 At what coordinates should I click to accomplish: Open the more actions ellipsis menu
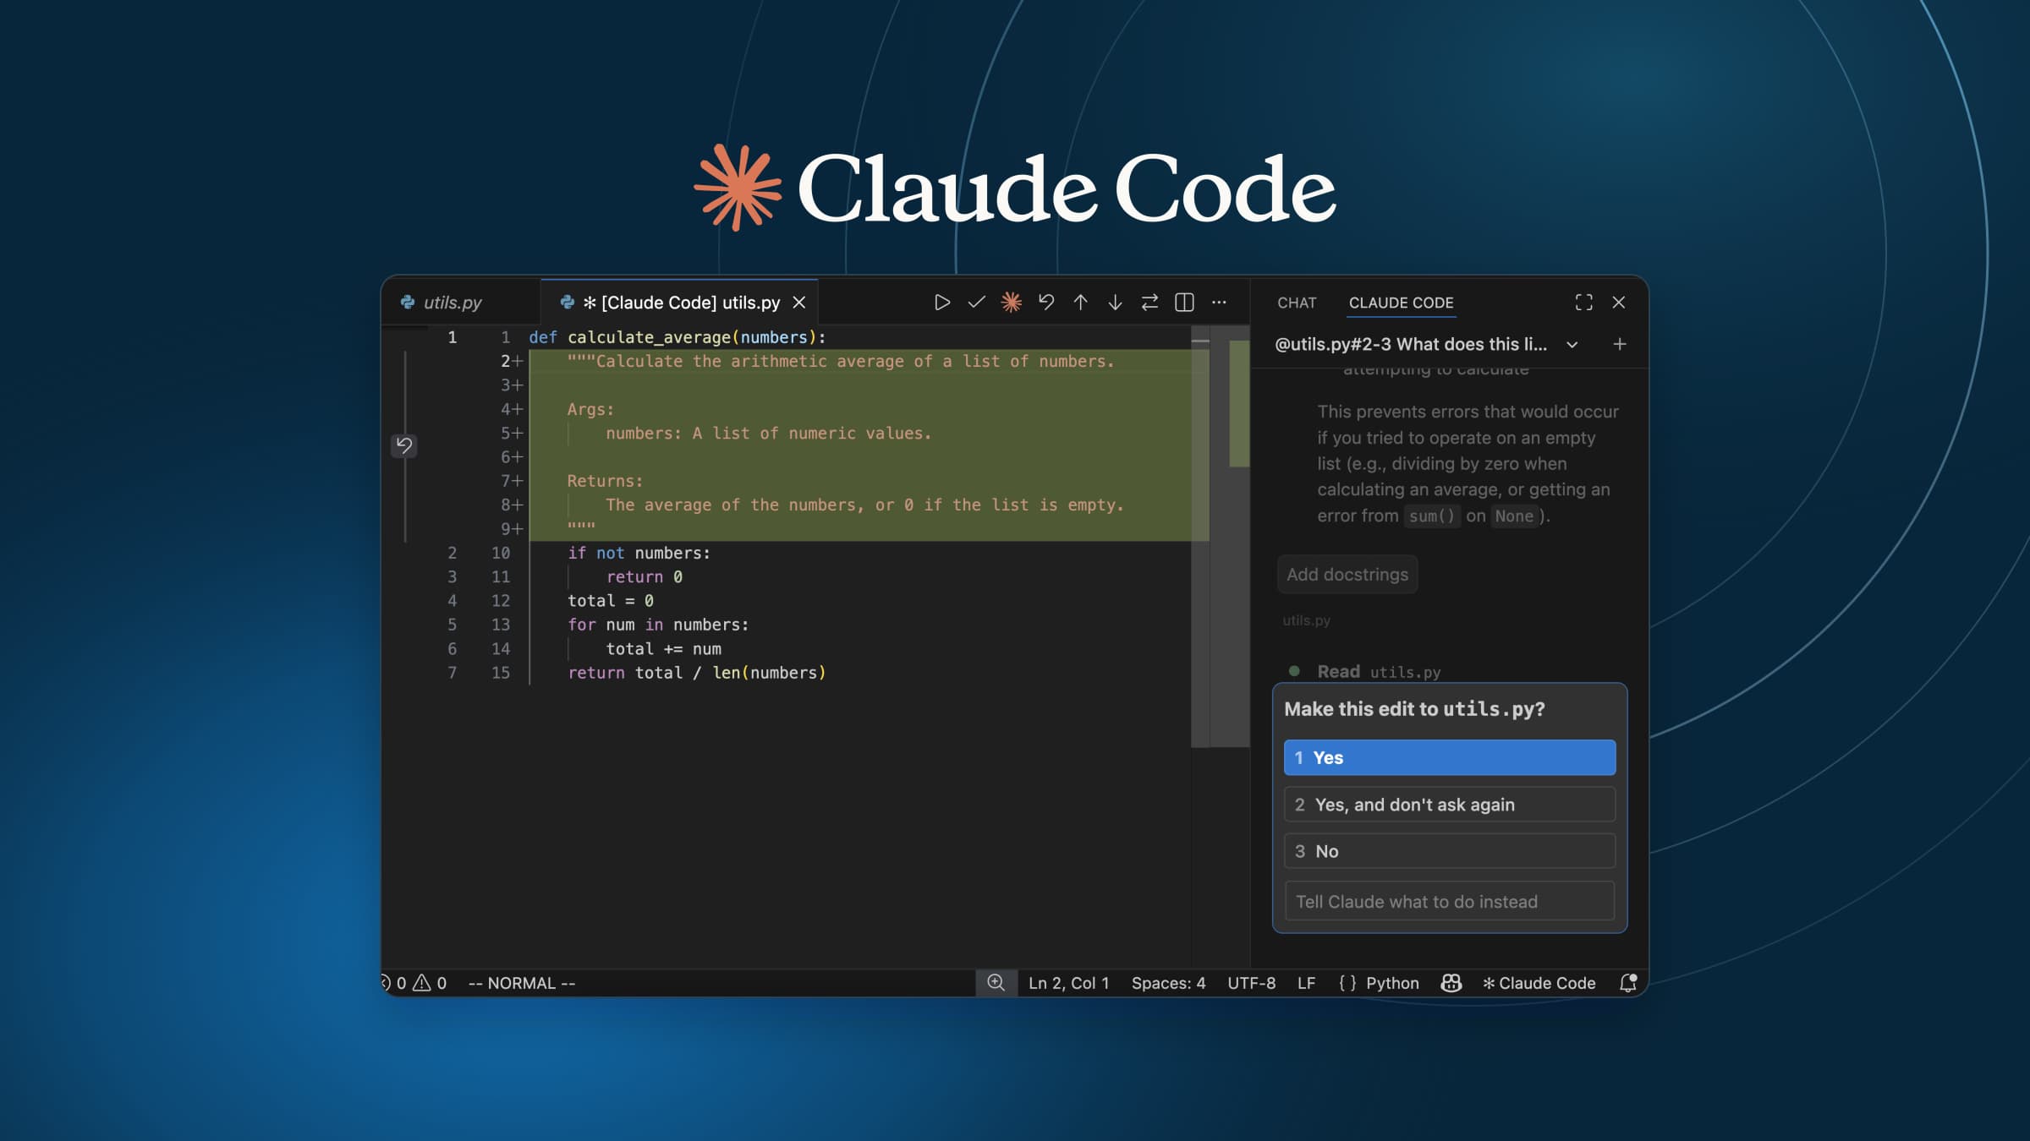[x=1219, y=303]
